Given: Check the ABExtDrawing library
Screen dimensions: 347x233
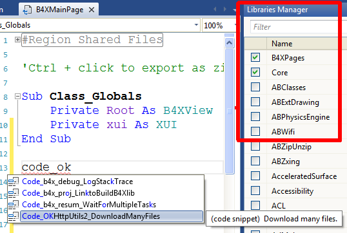Looking at the screenshot, I should 255,102.
